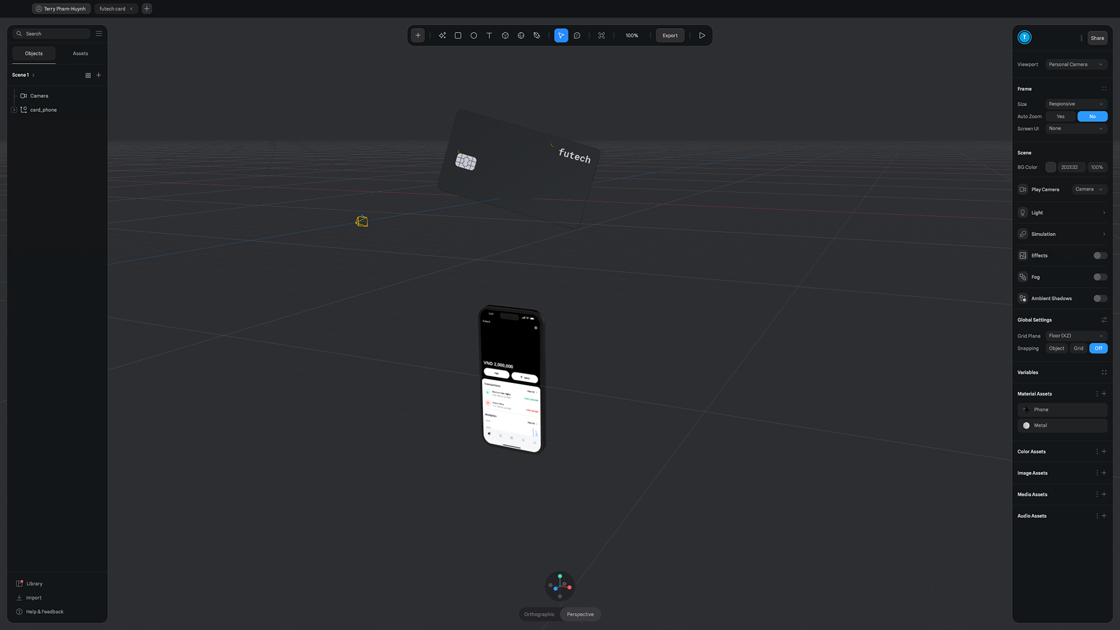Select the Text tool in toolbar

pyautogui.click(x=489, y=36)
